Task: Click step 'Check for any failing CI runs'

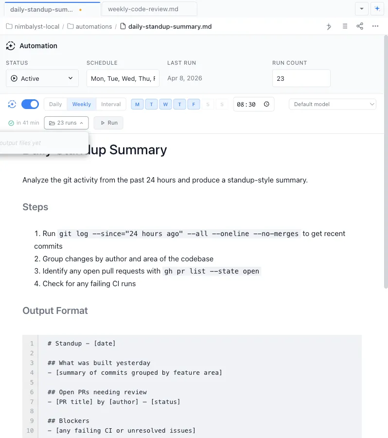Action: (85, 284)
